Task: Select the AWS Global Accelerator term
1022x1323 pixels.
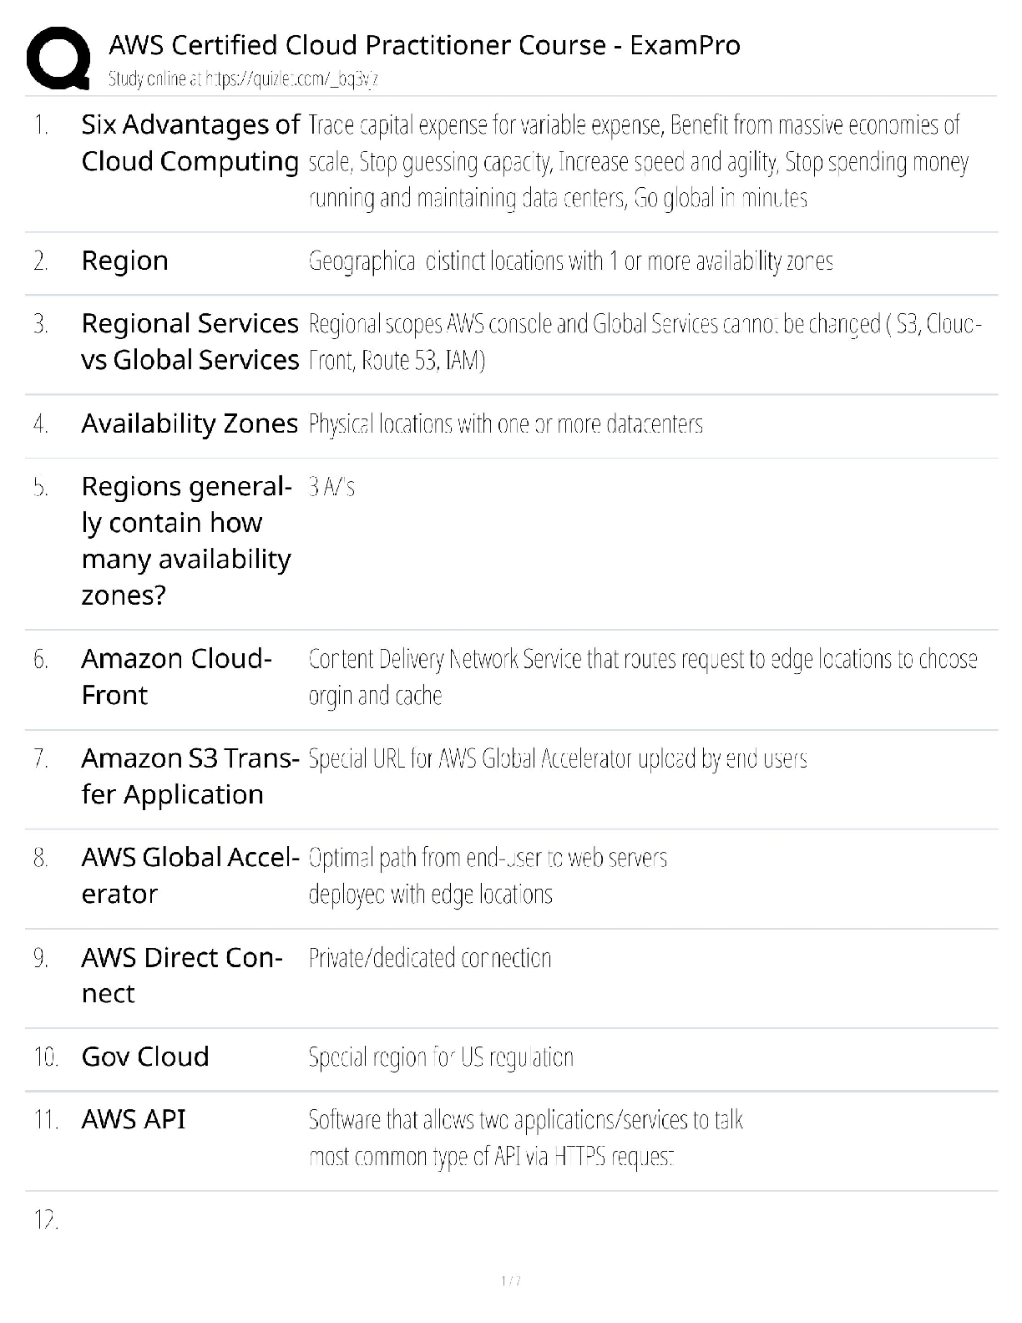Action: 190,875
